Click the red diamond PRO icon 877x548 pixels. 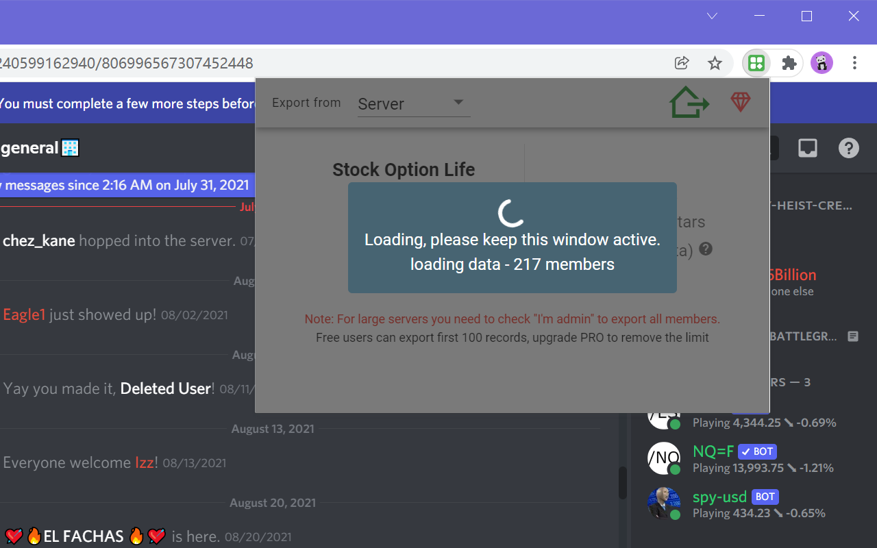click(x=741, y=101)
